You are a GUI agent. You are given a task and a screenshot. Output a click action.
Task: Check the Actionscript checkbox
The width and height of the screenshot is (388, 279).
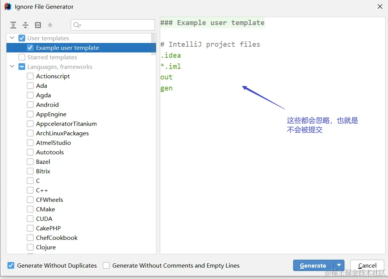click(30, 76)
